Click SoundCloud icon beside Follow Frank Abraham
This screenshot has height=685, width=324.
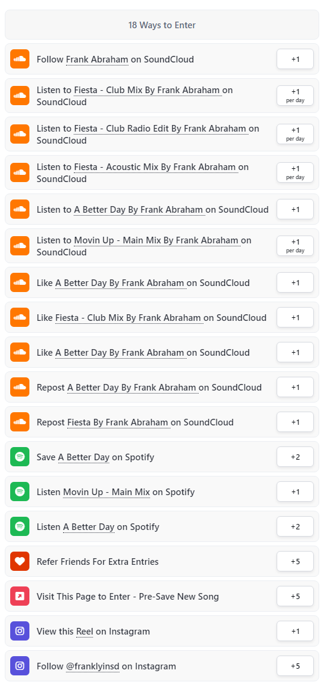(x=20, y=59)
